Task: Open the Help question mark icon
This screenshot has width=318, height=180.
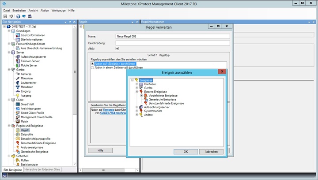Action: [18, 16]
